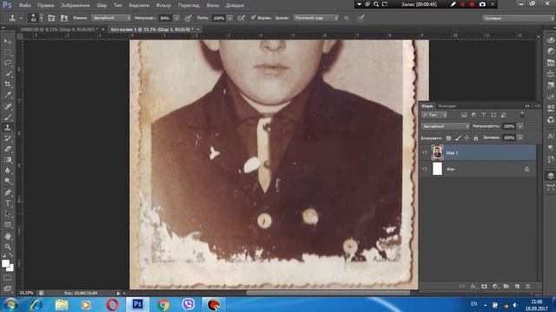Open the sample source layer dropdown

pyautogui.click(x=315, y=17)
